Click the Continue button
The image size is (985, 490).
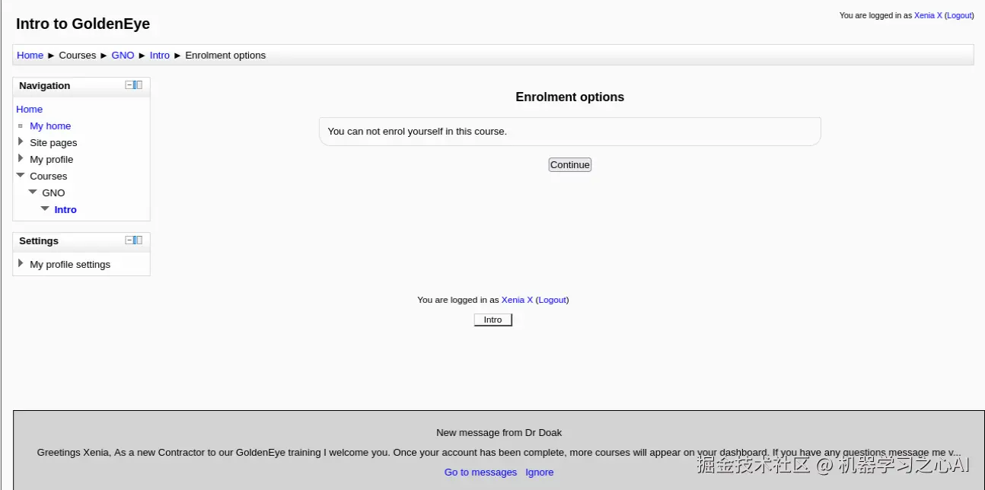[569, 164]
